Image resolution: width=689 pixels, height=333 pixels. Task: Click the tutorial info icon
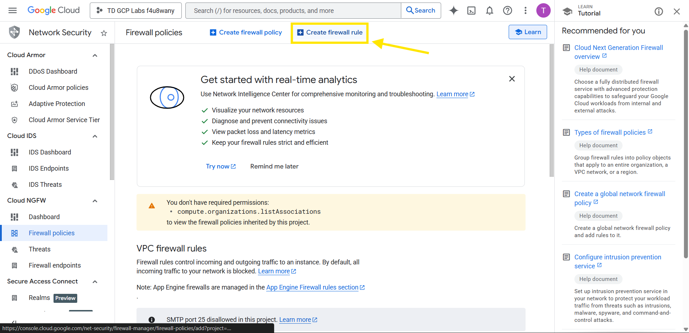click(x=658, y=11)
